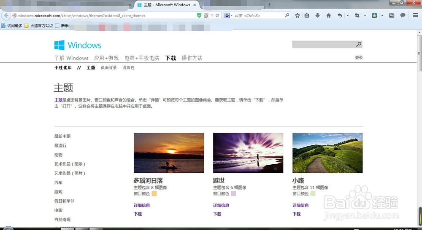Click the magnifier in Baidu search box
Screen dimensions: 422x230
click(287, 15)
